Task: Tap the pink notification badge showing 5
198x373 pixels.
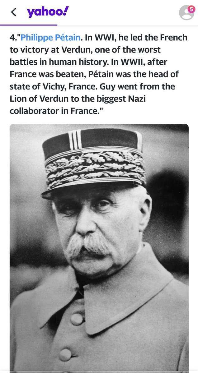Action: coord(191,9)
